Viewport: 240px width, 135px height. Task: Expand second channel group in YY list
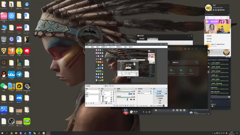[206, 39]
